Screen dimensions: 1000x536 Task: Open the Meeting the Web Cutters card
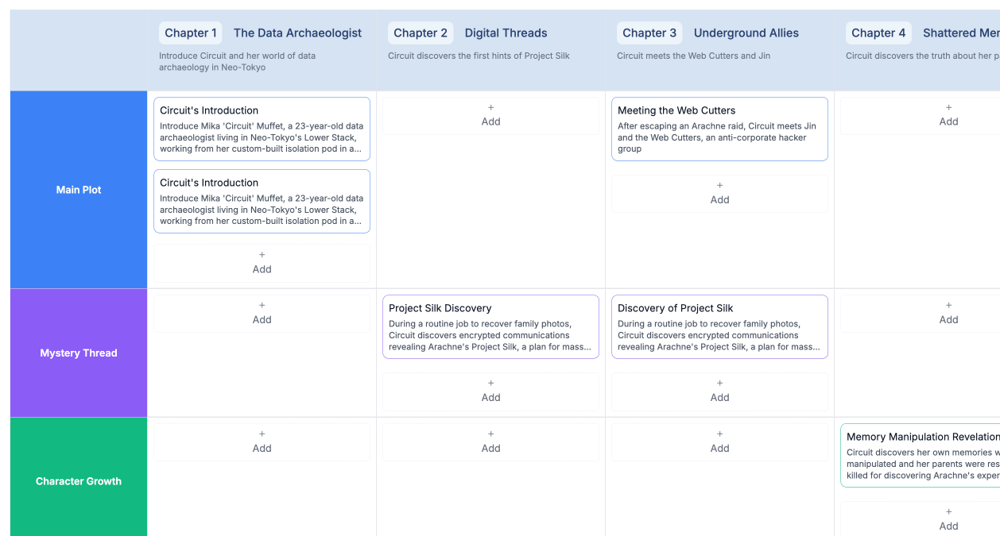point(719,129)
